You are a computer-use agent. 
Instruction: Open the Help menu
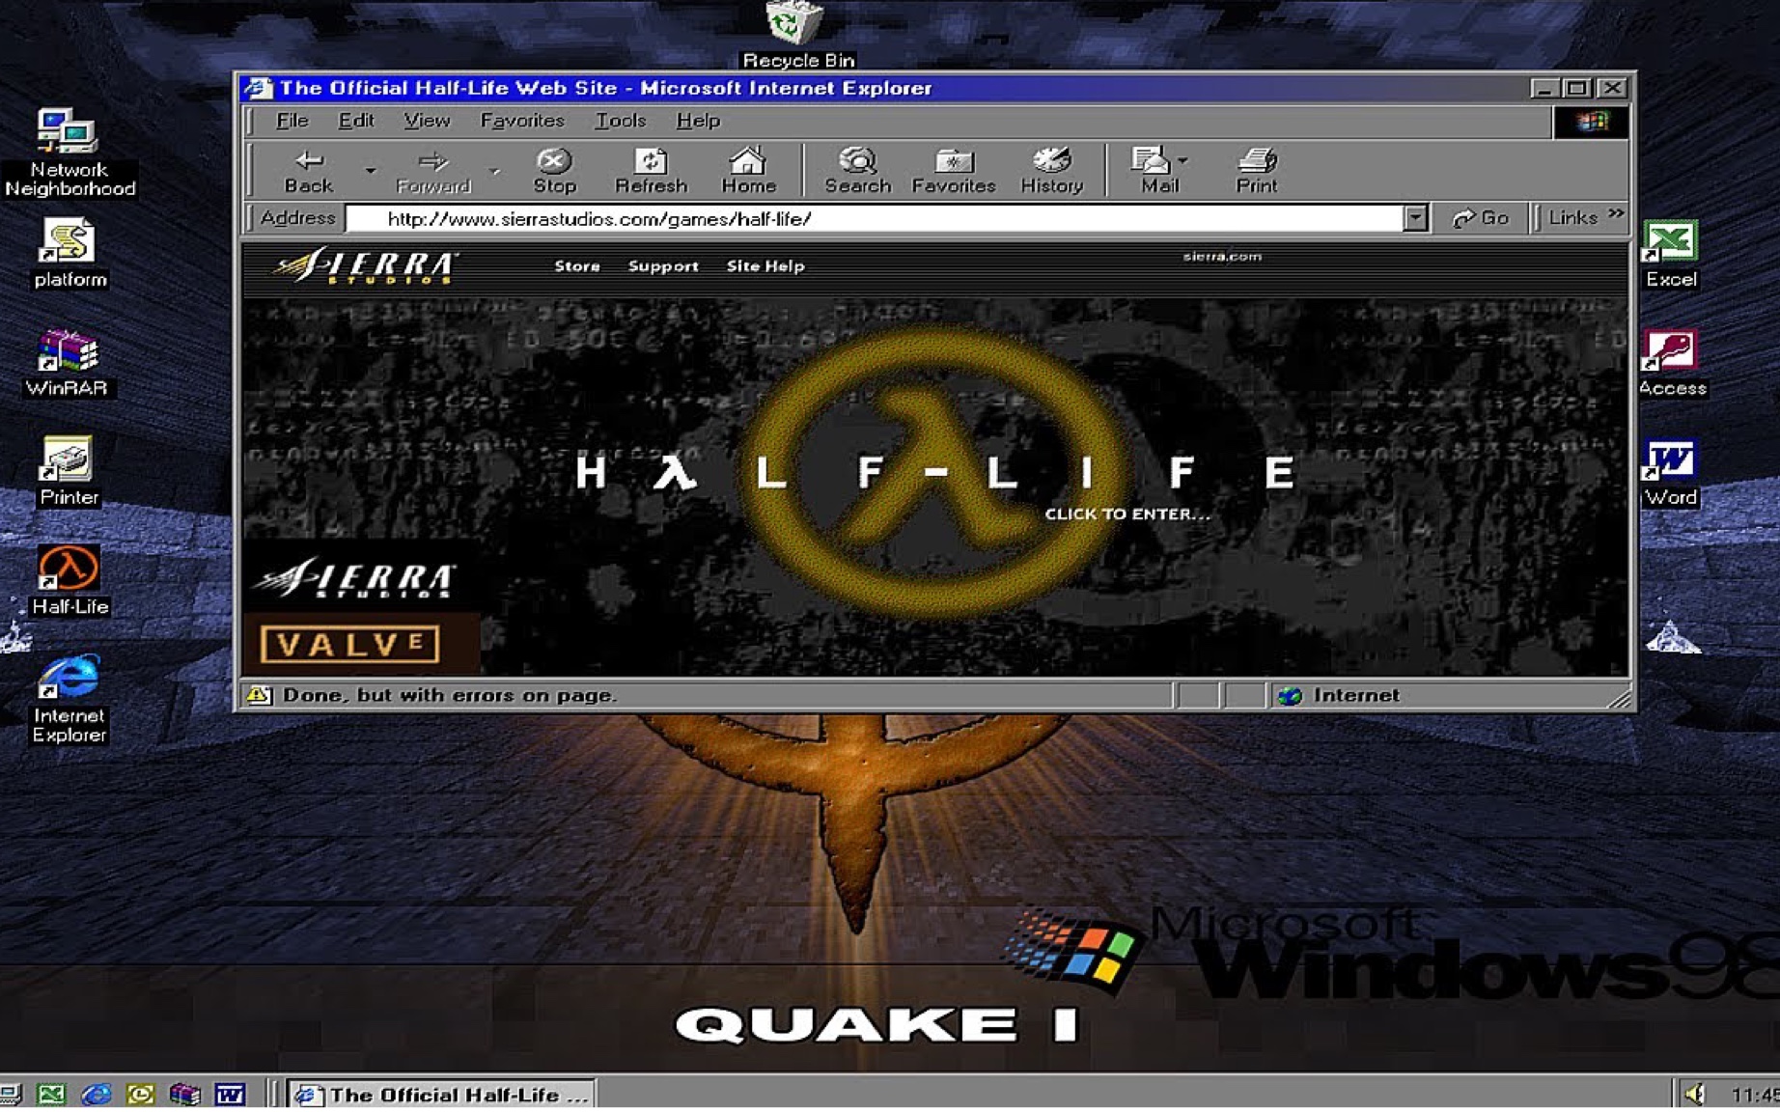coord(698,121)
